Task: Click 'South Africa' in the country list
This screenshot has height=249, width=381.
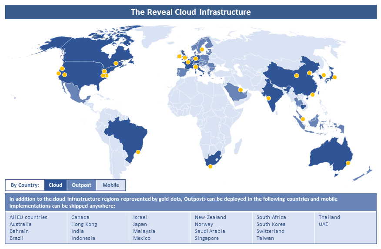Action: 271,217
